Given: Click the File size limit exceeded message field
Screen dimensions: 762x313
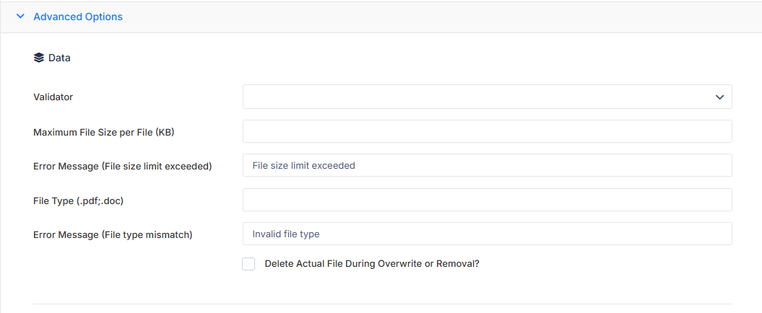Looking at the screenshot, I should click(x=487, y=165).
